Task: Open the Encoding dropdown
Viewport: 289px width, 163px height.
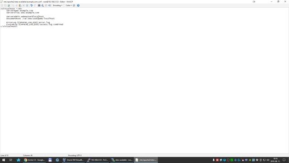Action: pyautogui.click(x=58, y=5)
